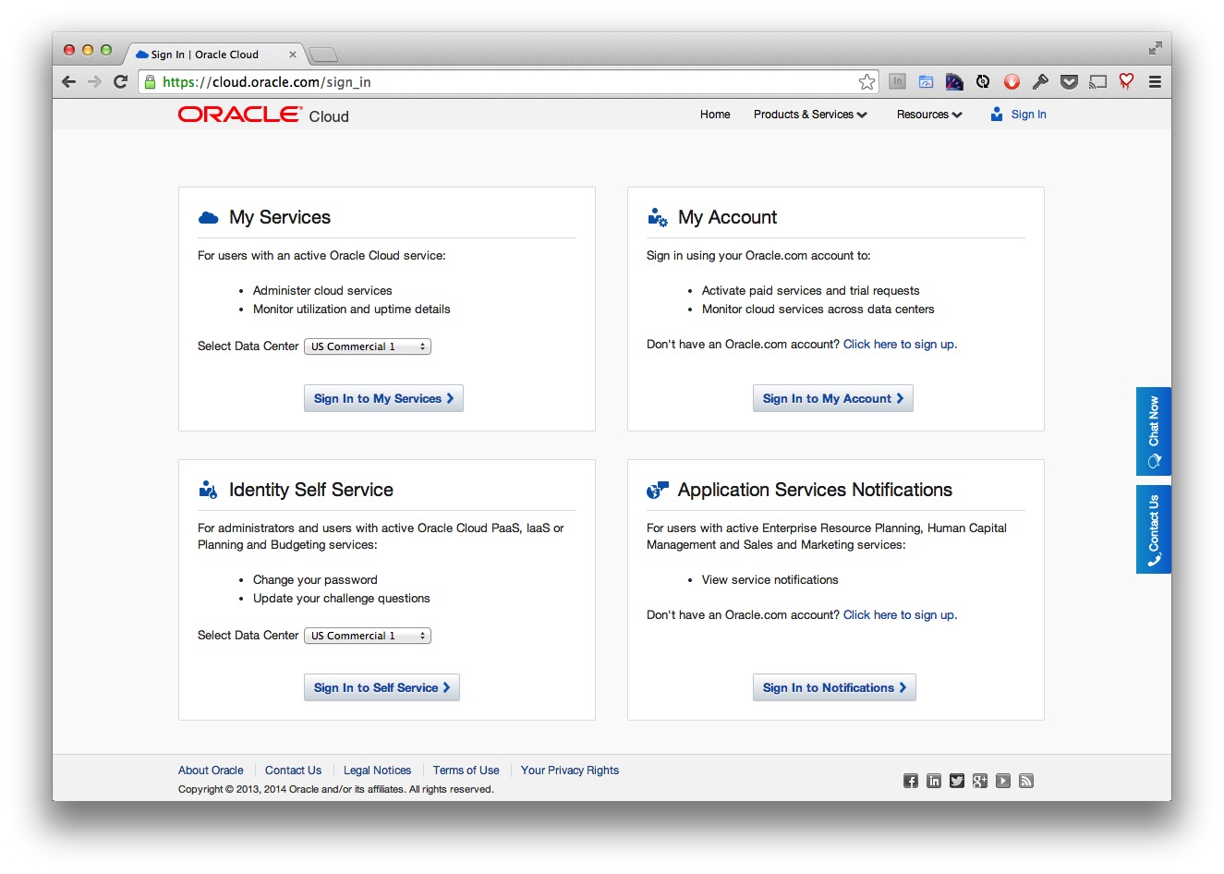Click the Sign In link in header
The width and height of the screenshot is (1224, 874).
coord(1028,115)
